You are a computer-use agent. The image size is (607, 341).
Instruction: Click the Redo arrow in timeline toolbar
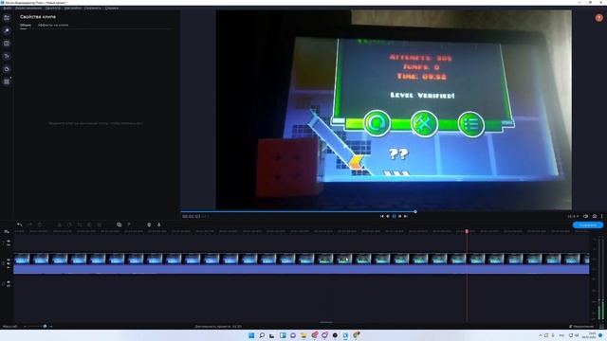tap(29, 224)
